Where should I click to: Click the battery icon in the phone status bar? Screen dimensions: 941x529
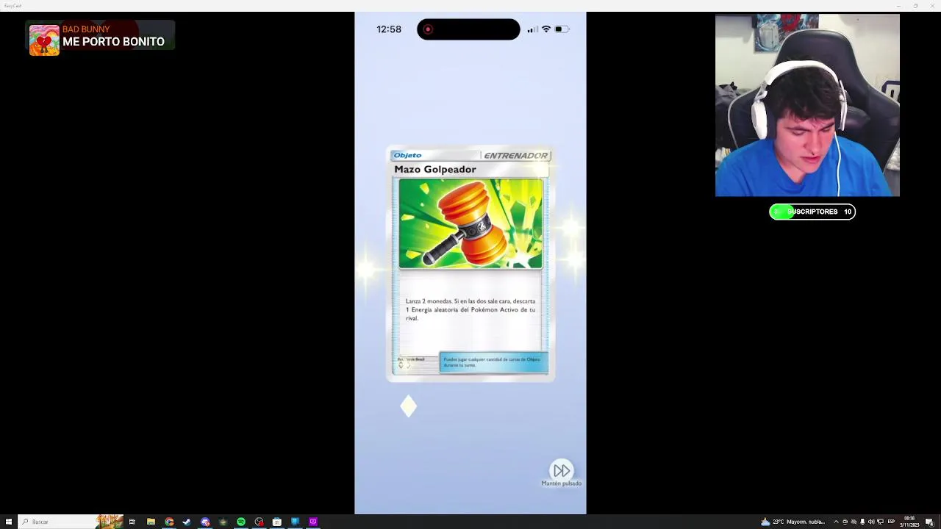coord(561,29)
